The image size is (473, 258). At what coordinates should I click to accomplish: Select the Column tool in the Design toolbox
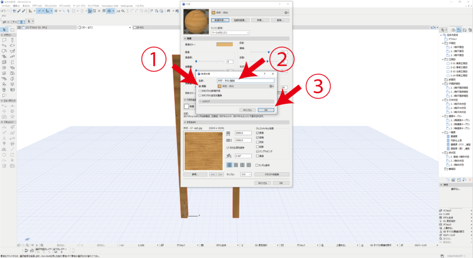tap(12, 40)
